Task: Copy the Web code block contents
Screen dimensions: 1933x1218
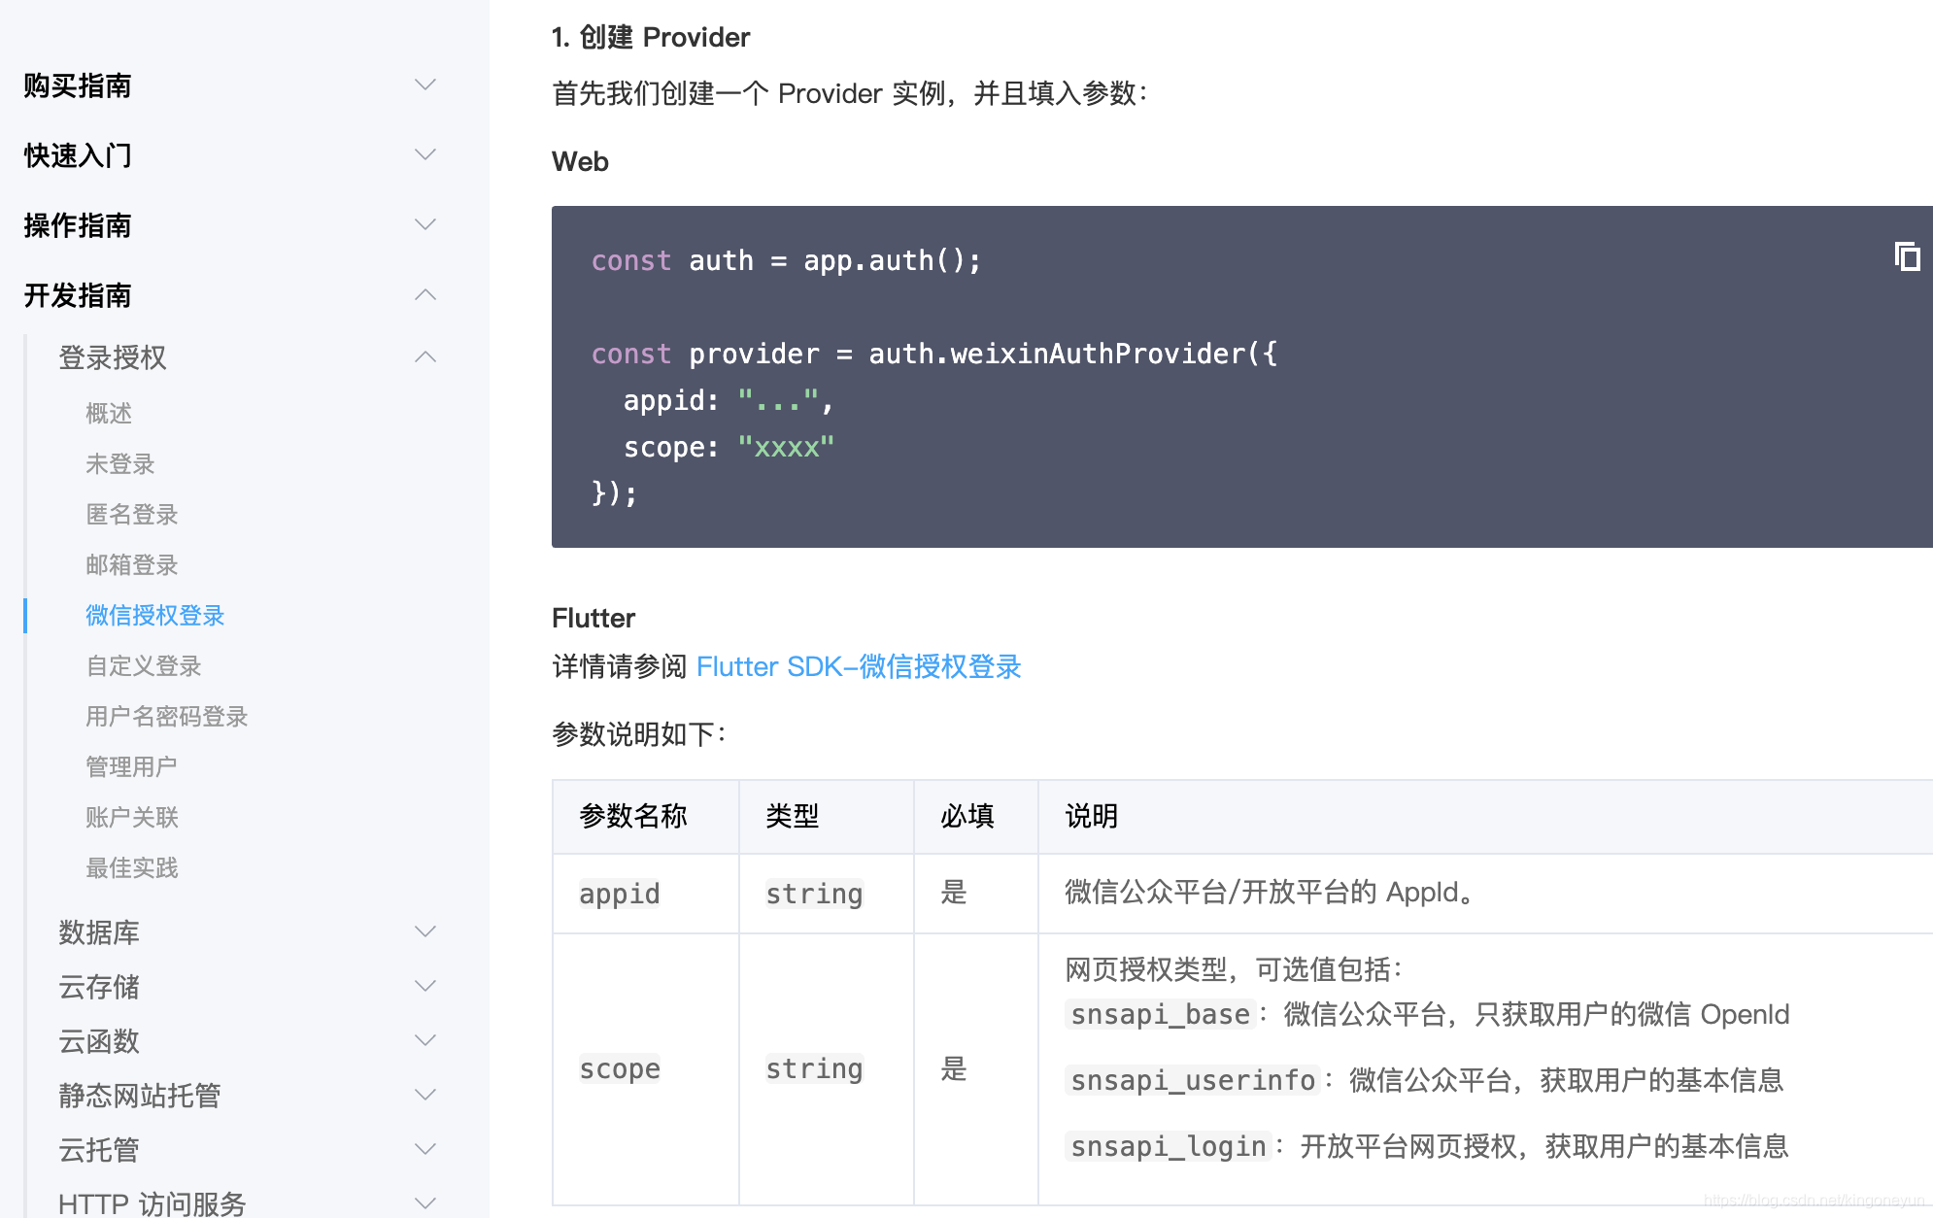Action: [1907, 257]
